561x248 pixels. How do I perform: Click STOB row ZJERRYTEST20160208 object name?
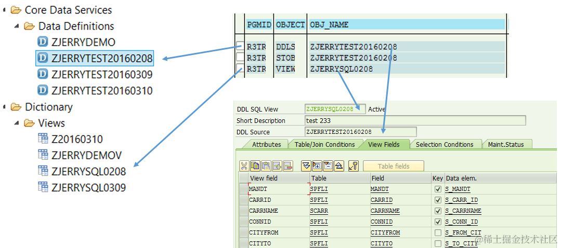click(x=354, y=58)
